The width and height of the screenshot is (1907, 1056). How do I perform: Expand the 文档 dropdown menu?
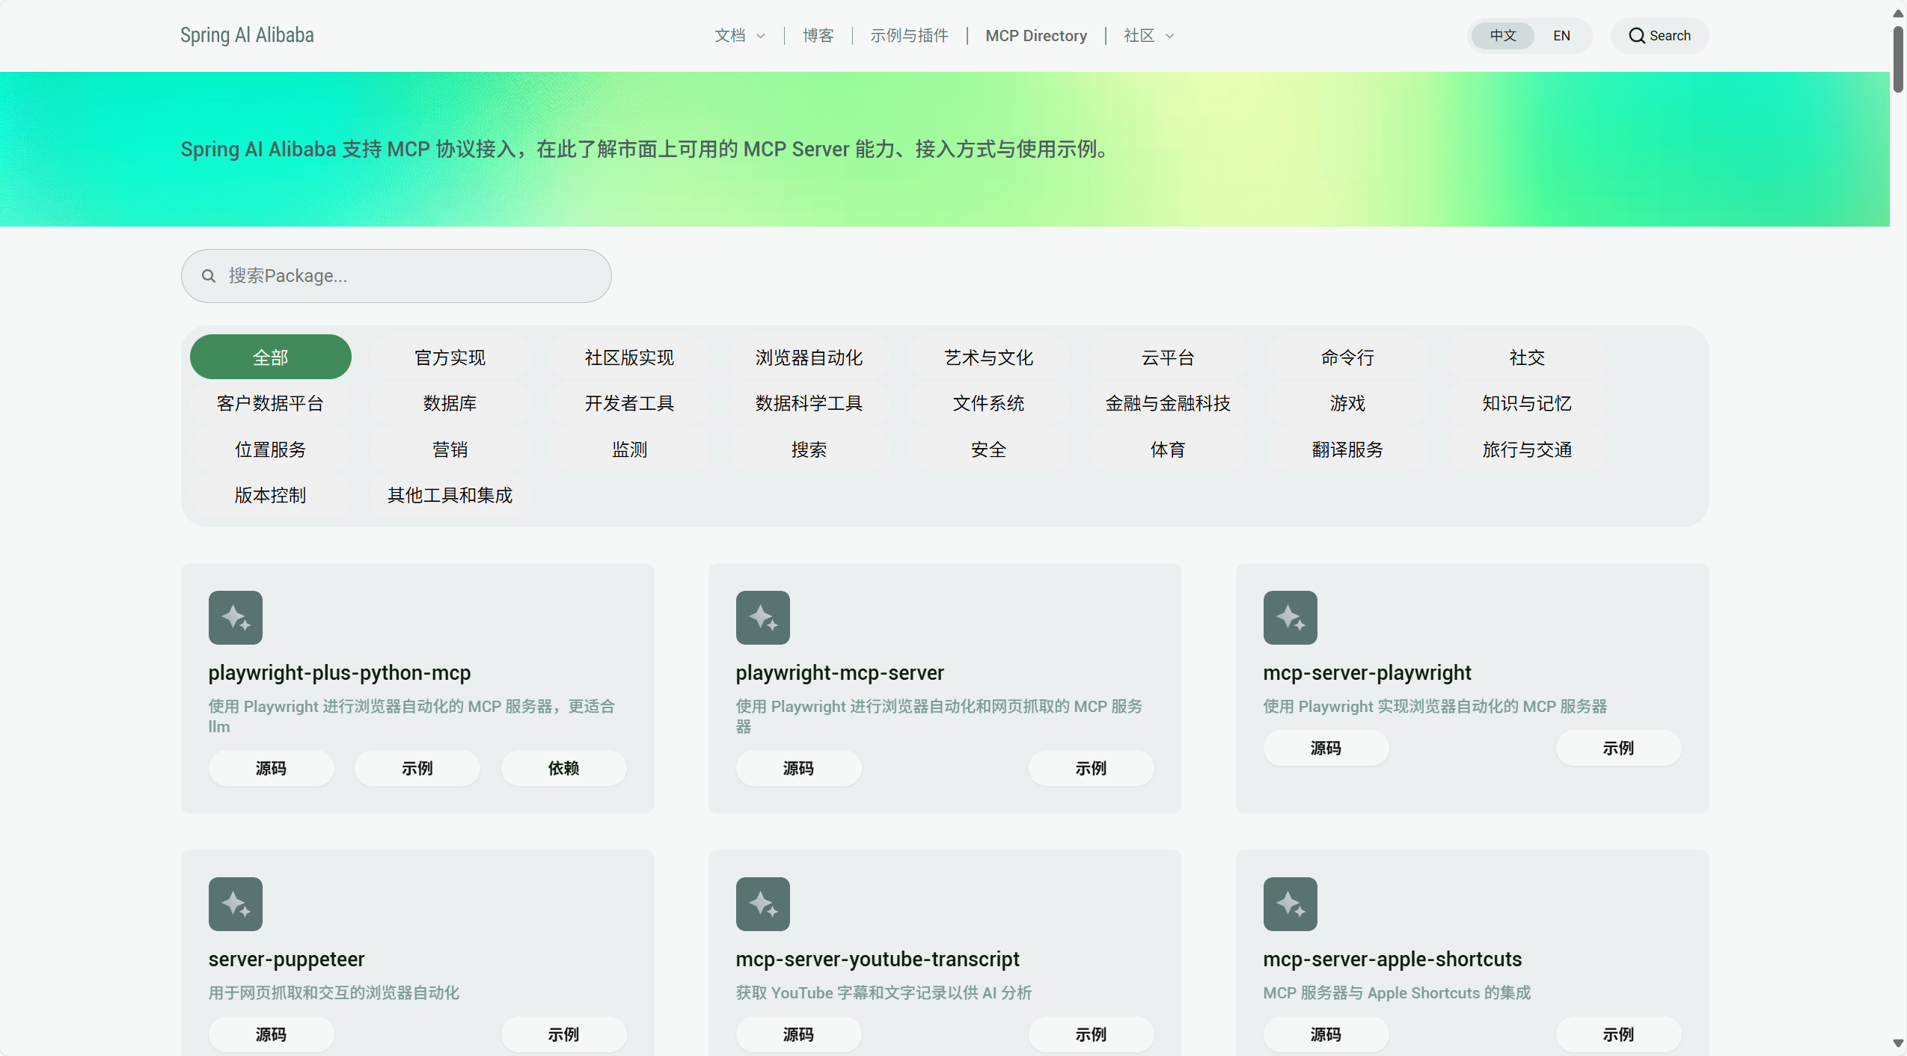coord(740,36)
